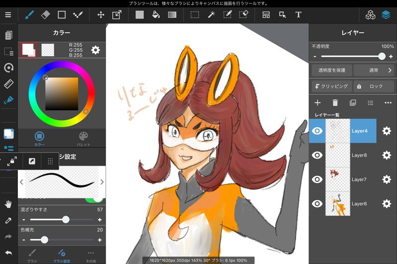Select the foreground white color swatch
This screenshot has height=264, width=397.
[x=28, y=50]
